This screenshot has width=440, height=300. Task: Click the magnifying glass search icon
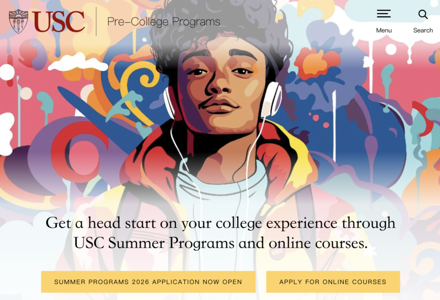423,15
